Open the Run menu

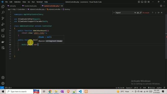tap(33, 2)
